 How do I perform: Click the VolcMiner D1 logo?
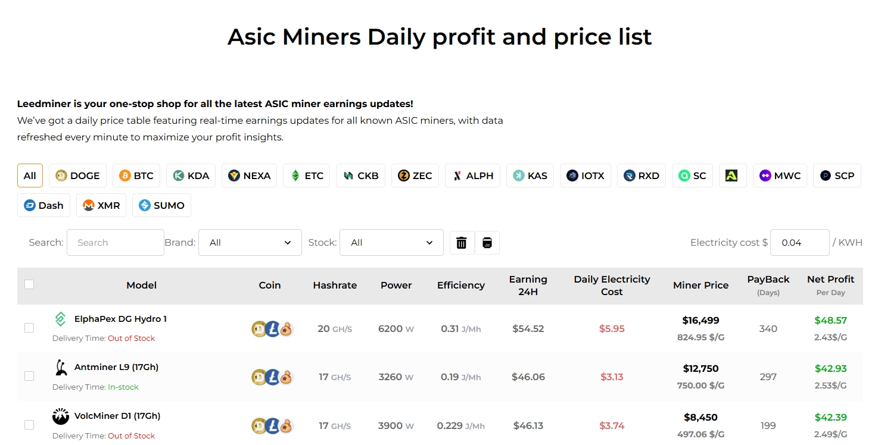[x=60, y=416]
